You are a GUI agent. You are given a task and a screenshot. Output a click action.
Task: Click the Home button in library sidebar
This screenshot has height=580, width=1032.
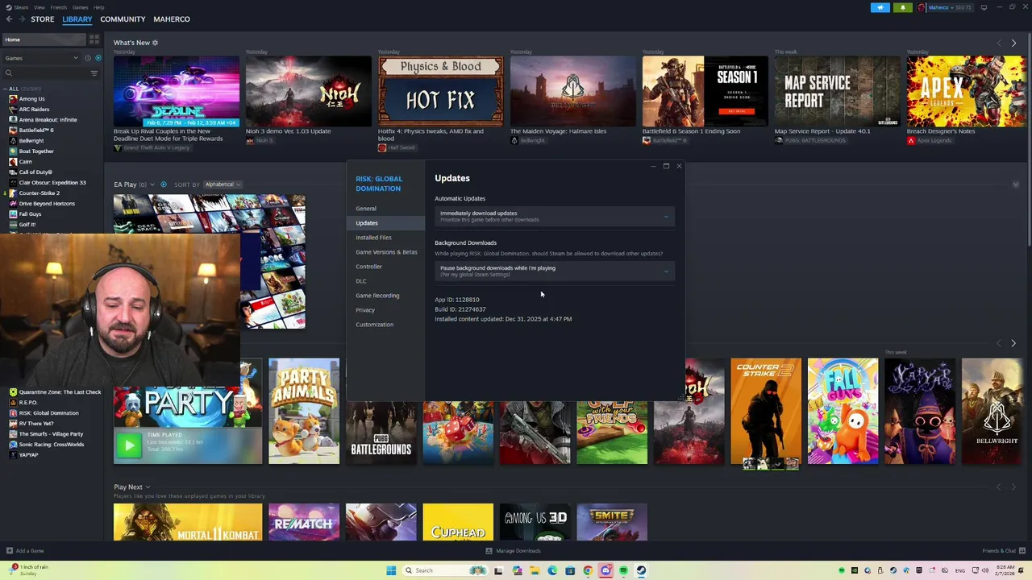pos(44,39)
